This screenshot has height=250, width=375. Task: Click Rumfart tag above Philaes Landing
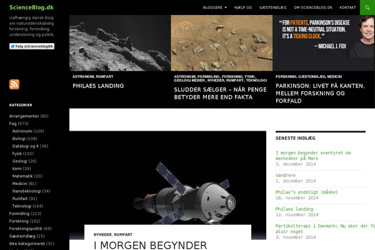click(x=104, y=76)
